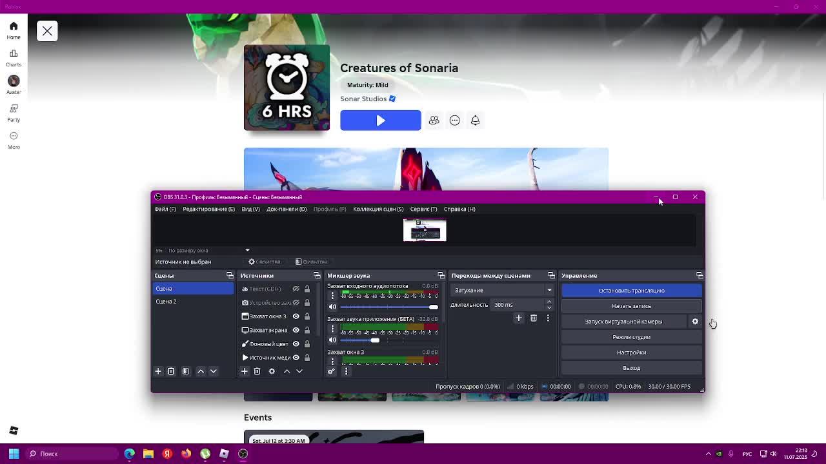Hide the Фоновый цвет source

click(x=296, y=343)
